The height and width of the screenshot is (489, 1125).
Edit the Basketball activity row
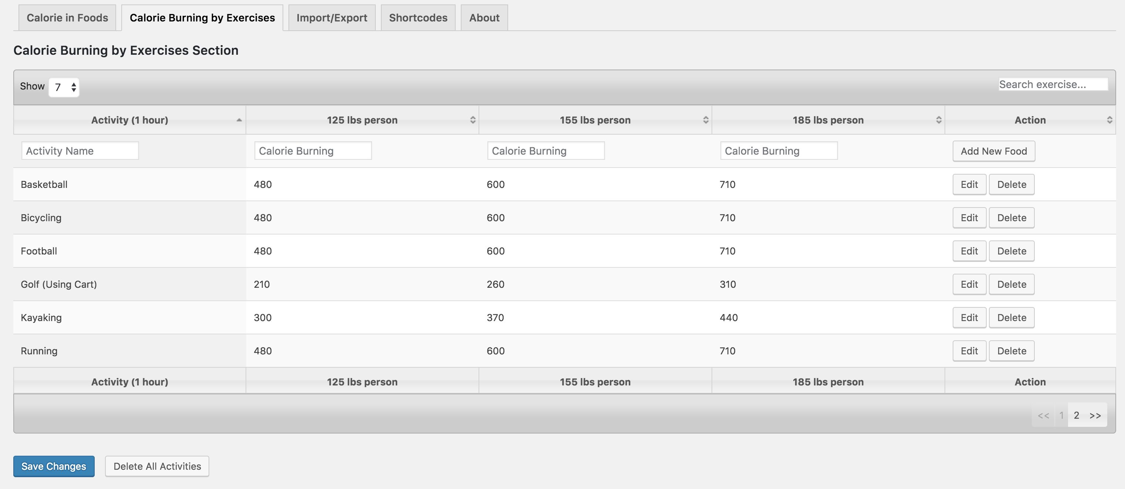click(969, 185)
